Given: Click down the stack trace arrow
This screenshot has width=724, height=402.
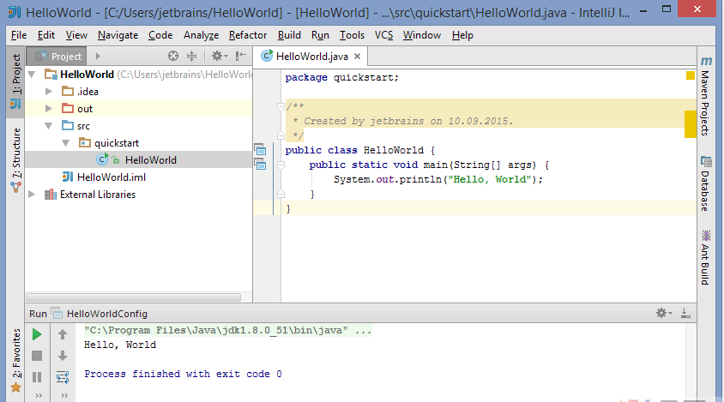Looking at the screenshot, I should point(63,356).
